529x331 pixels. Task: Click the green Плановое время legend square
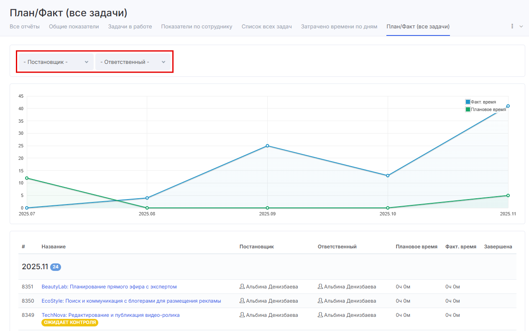pos(468,109)
